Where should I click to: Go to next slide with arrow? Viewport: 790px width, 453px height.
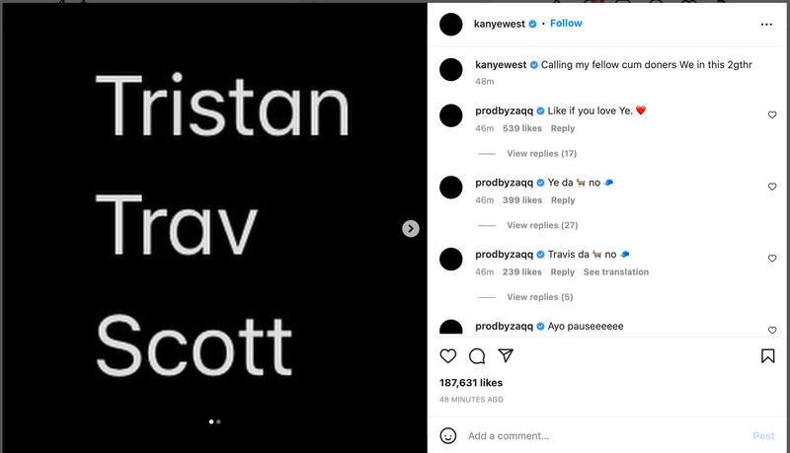[x=411, y=229]
